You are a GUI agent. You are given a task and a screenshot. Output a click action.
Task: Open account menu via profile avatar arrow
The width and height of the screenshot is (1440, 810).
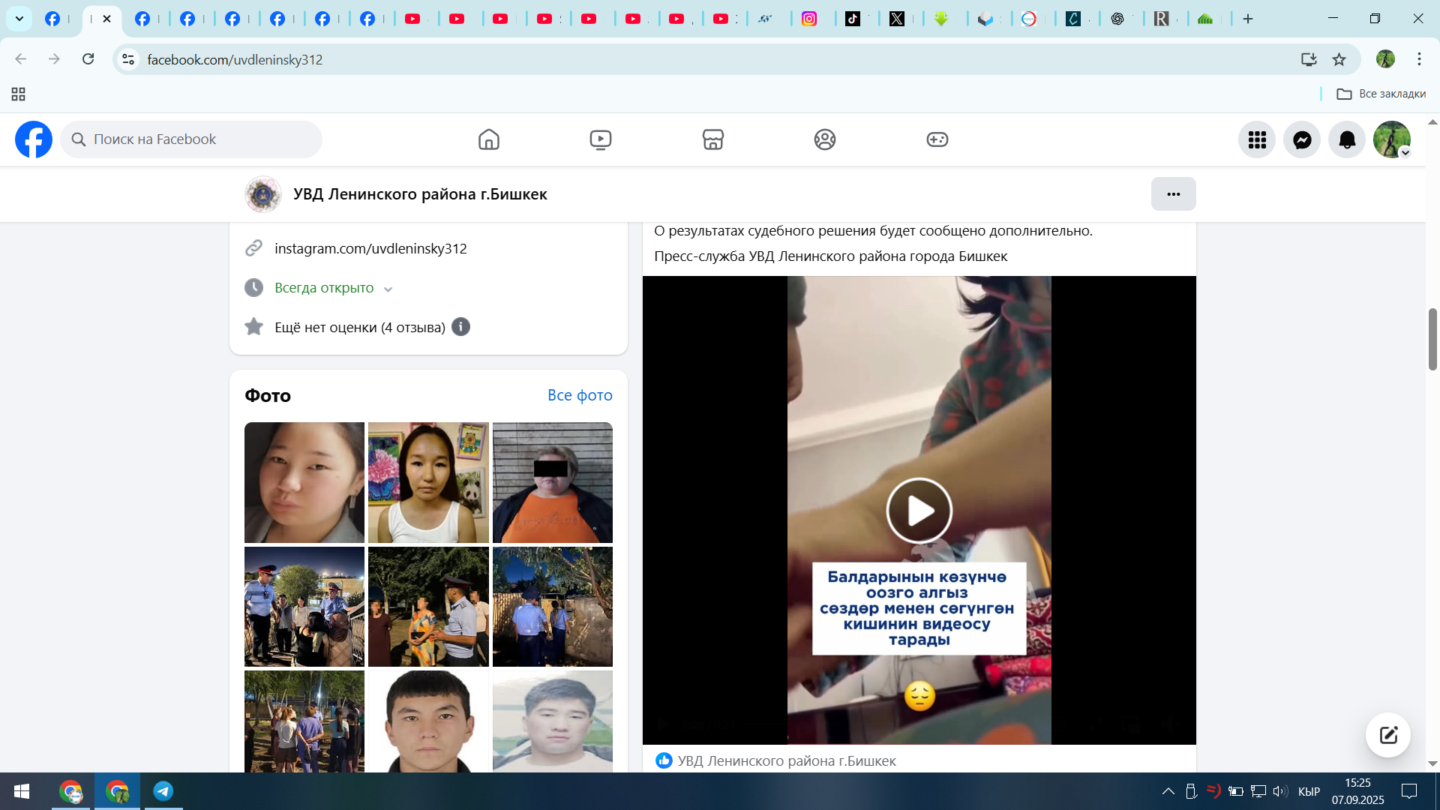click(1405, 152)
